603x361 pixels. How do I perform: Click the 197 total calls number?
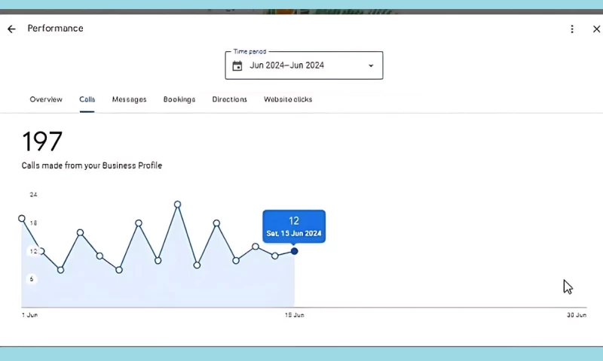(x=42, y=141)
